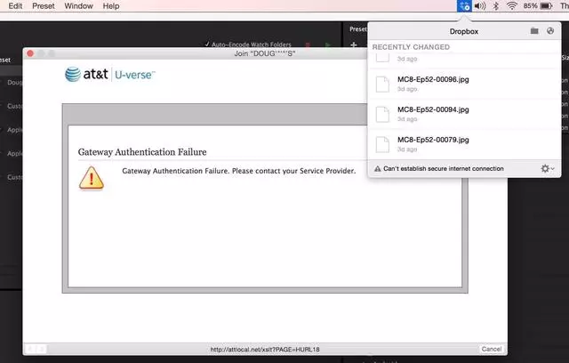This screenshot has height=363, width=569.
Task: Click the green play button in encoder window
Action: point(328,45)
